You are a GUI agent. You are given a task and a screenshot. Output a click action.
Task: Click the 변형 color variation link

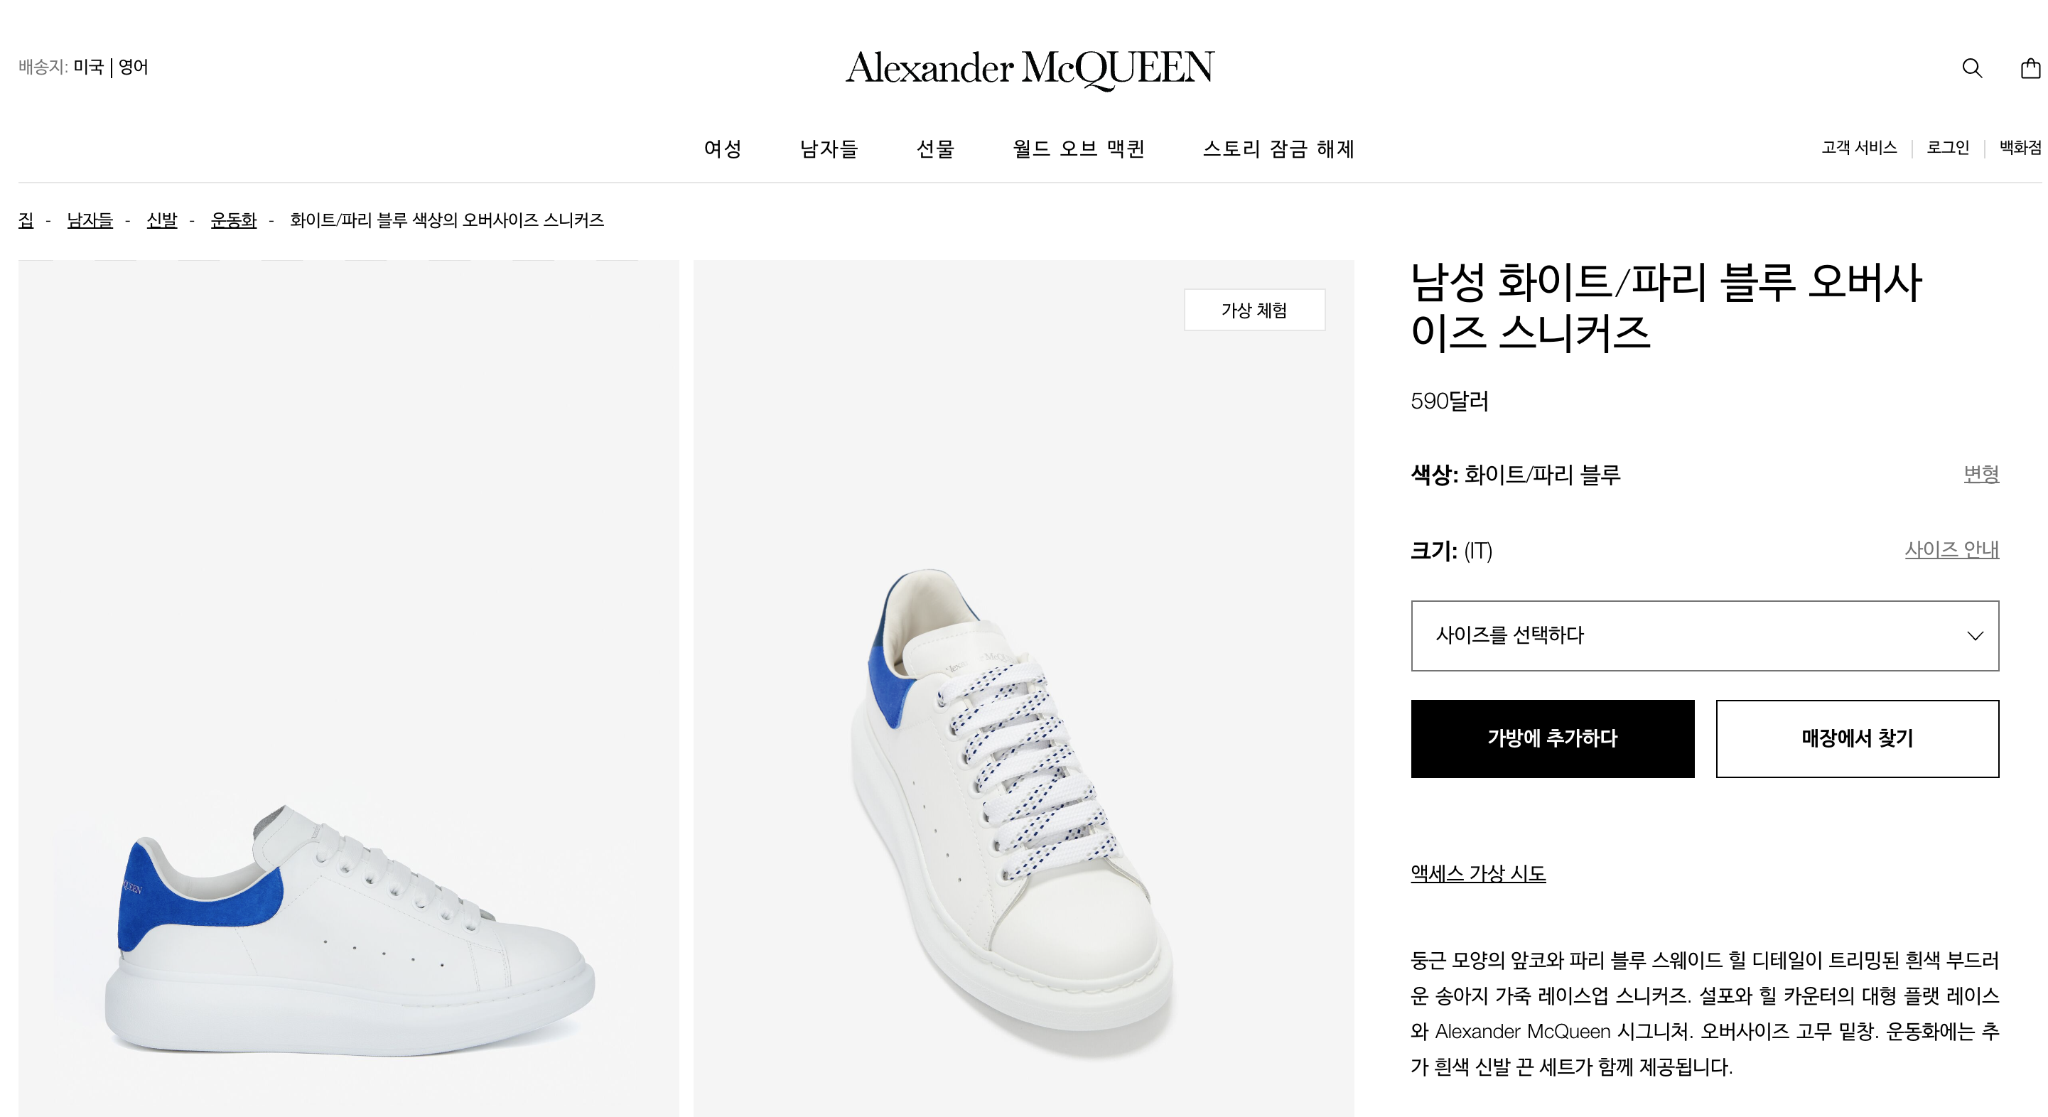[1980, 474]
